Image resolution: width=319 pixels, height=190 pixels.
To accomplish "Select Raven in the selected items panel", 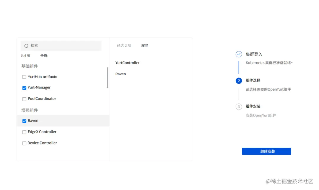I will (121, 74).
